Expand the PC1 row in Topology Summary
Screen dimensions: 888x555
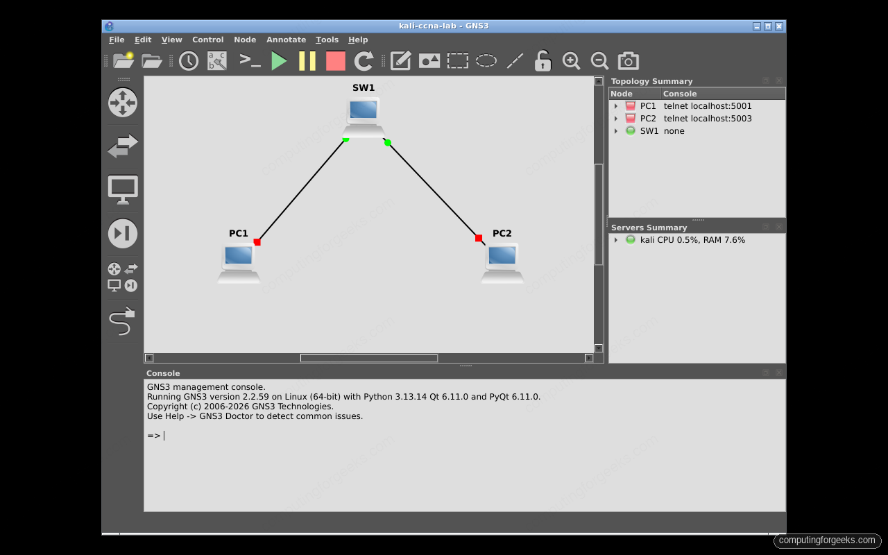click(616, 106)
